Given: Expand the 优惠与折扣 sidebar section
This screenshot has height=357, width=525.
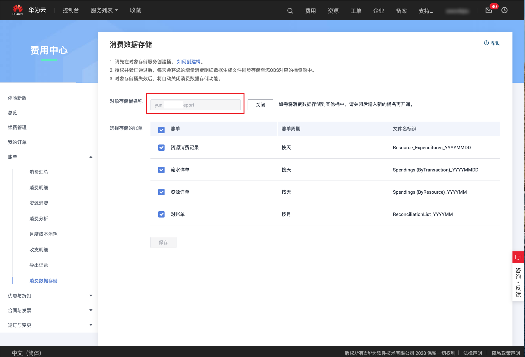Looking at the screenshot, I should point(91,296).
